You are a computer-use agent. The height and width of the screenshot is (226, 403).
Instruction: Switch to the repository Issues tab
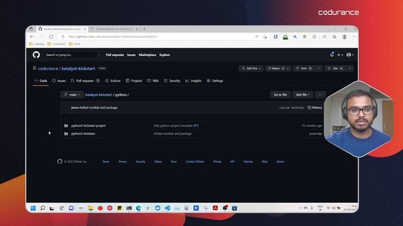pyautogui.click(x=59, y=81)
